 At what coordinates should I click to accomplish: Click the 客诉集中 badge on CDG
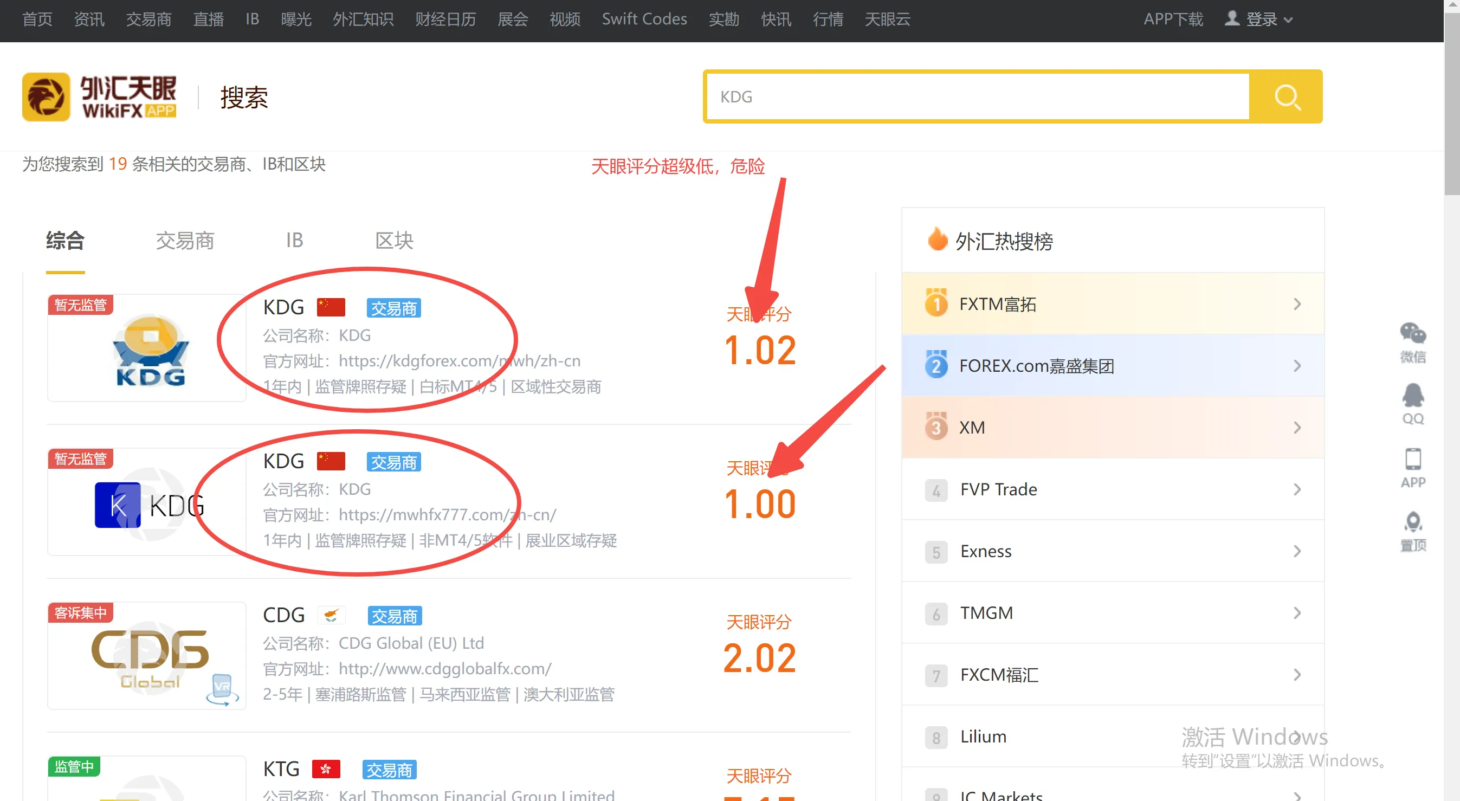[x=81, y=612]
